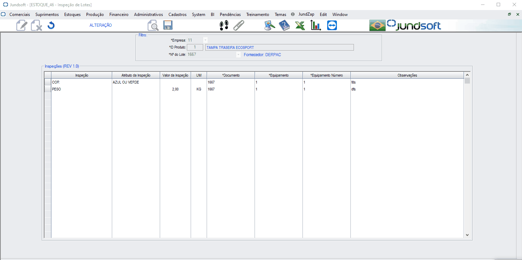Viewport: 522px width, 260px height.
Task: Click the Inspeção column header
Action: (82, 75)
